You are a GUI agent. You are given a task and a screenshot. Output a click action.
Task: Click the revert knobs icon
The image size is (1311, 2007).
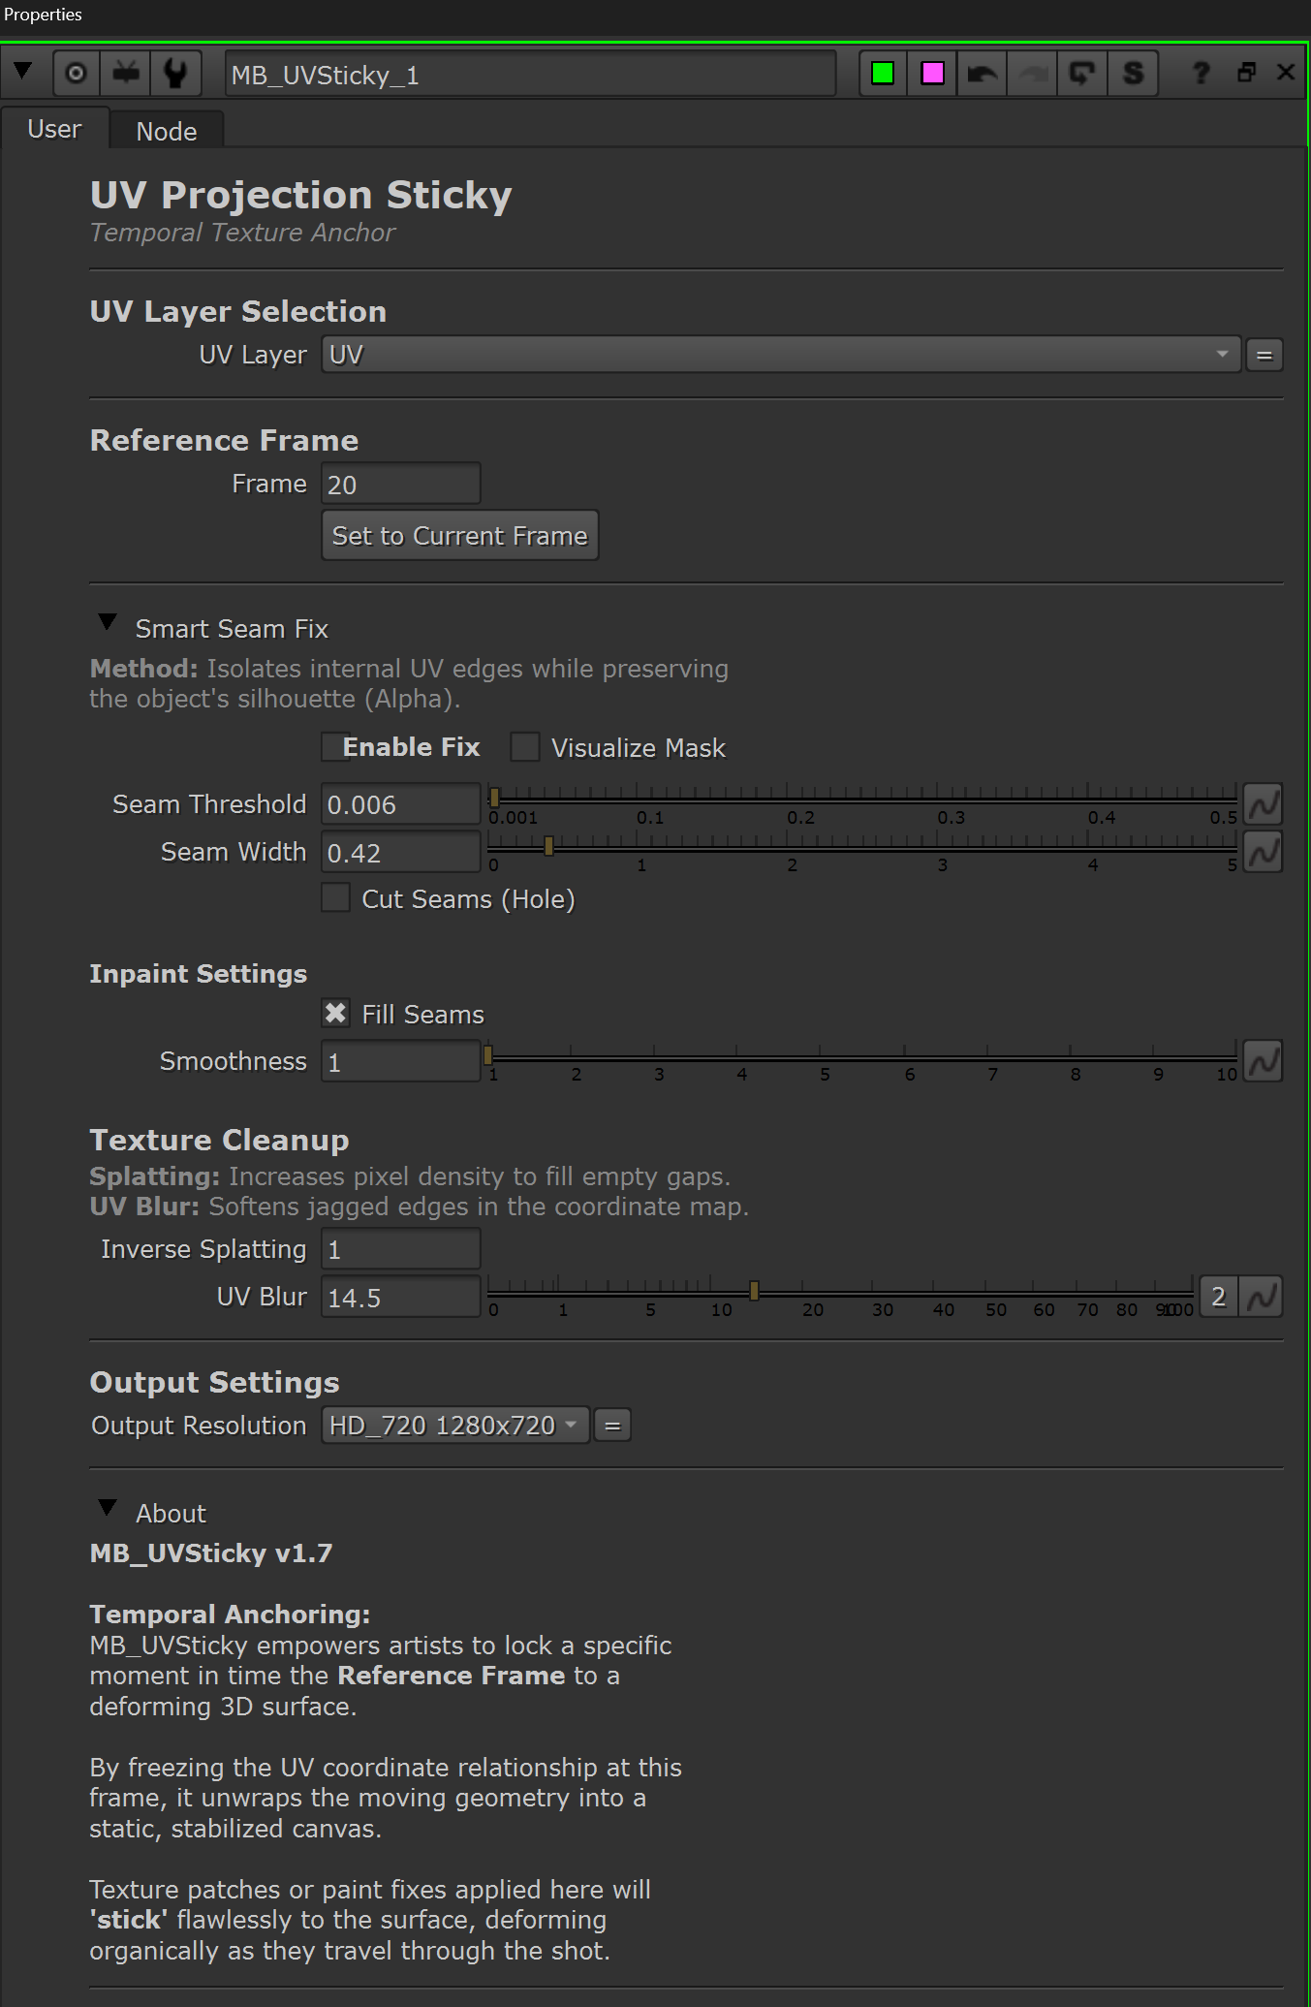1082,74
